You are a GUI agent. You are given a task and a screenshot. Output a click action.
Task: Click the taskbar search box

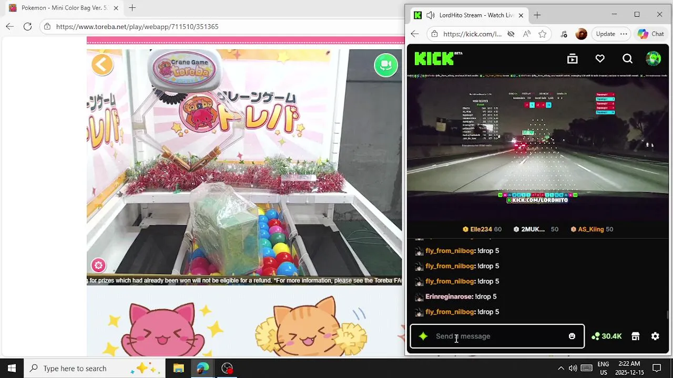point(95,368)
